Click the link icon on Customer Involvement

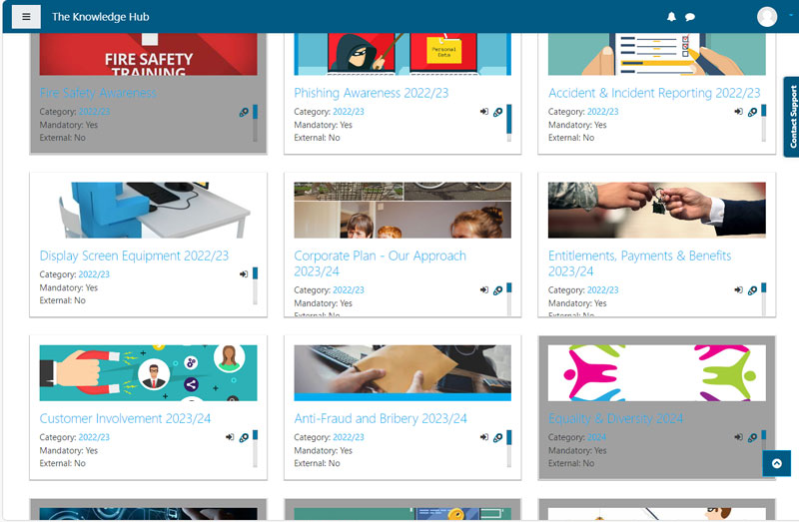(x=244, y=438)
